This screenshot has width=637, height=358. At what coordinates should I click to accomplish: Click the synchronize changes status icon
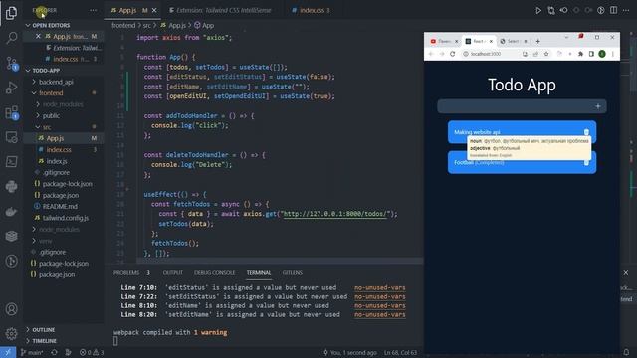[x=54, y=352]
